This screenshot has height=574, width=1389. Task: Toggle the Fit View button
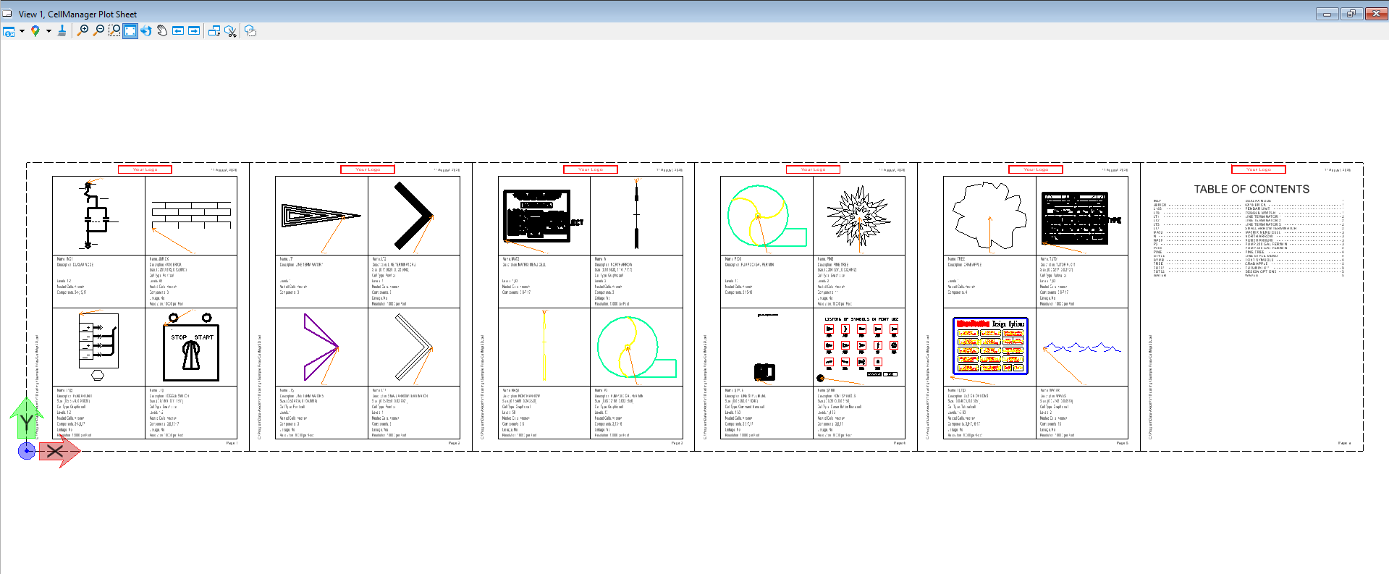point(130,31)
